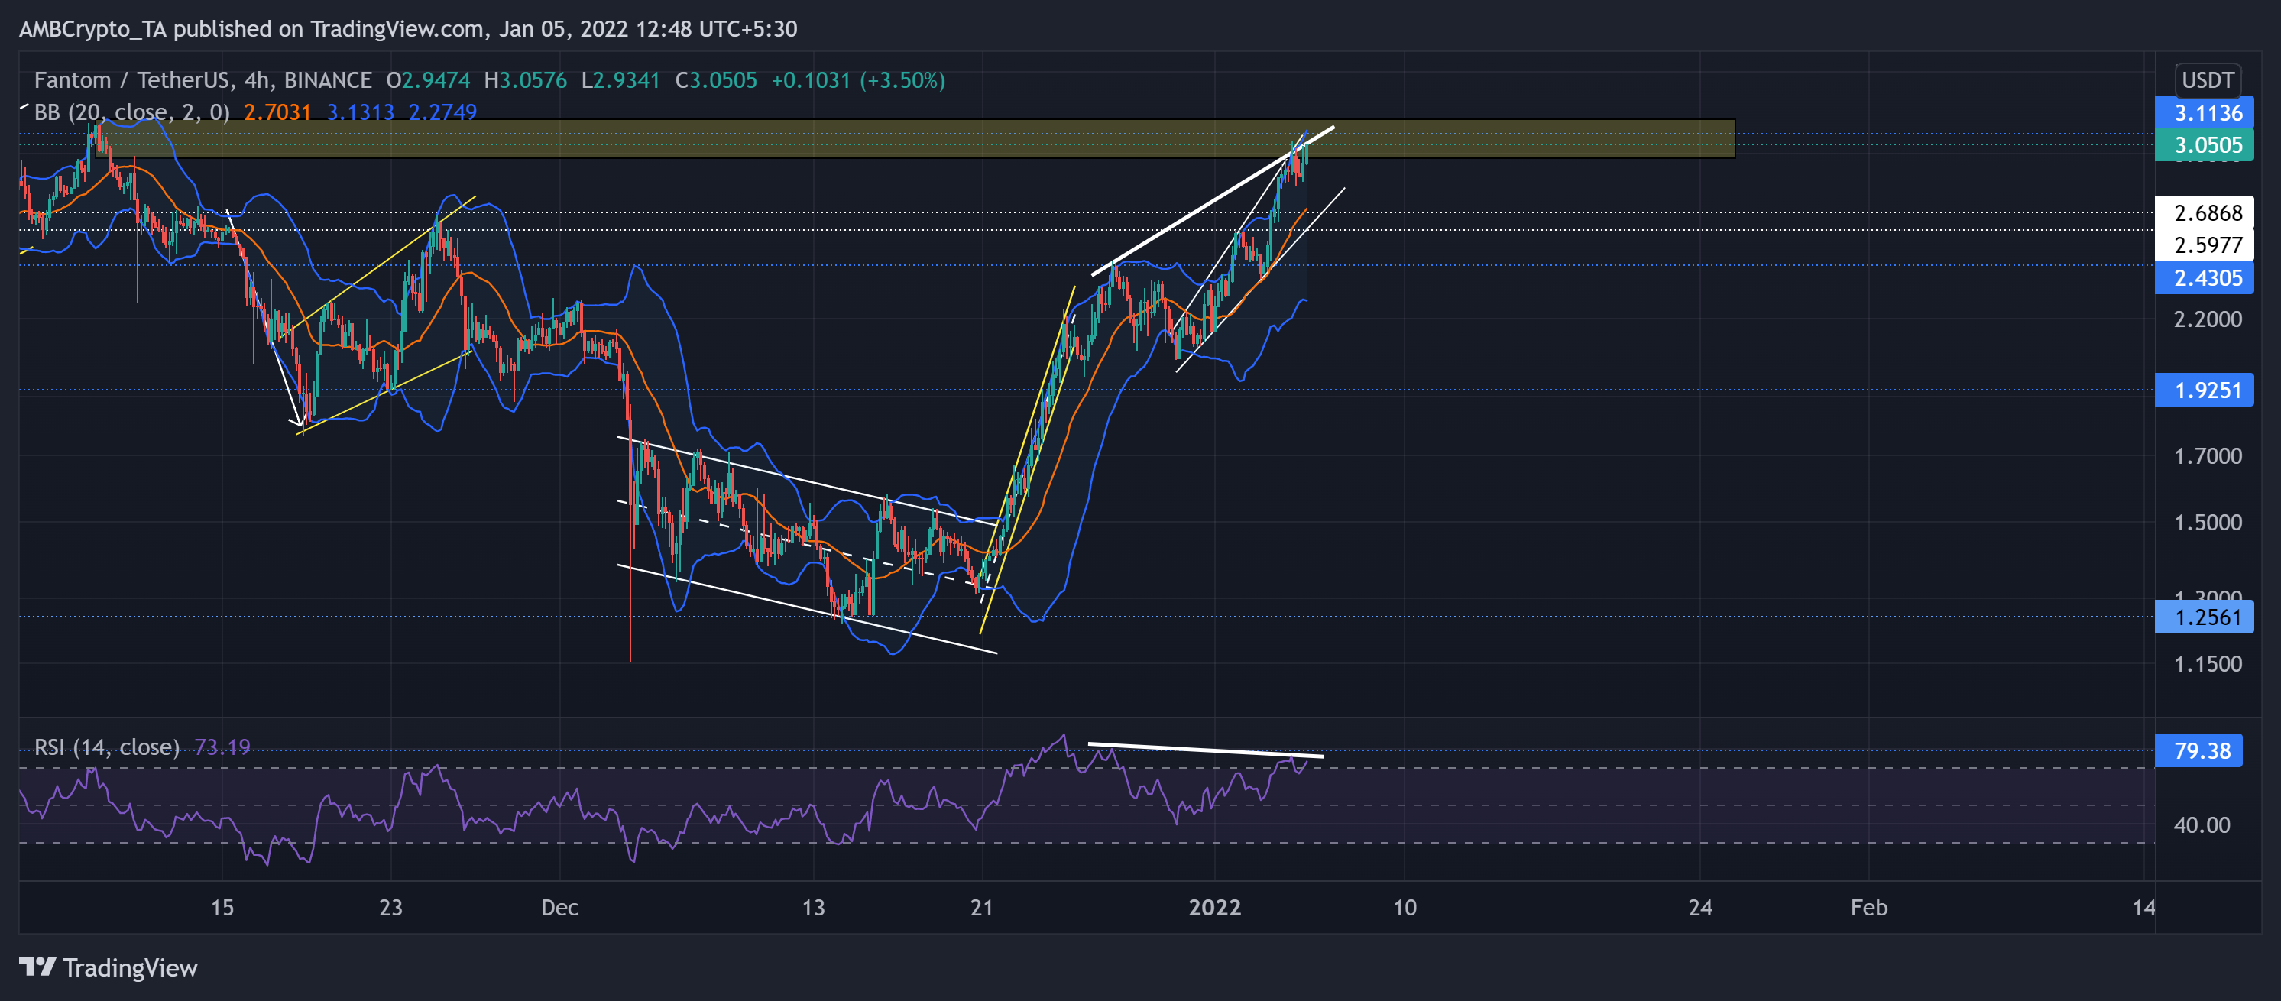
Task: Select the white 2.5977 price label
Action: pyautogui.click(x=2204, y=245)
